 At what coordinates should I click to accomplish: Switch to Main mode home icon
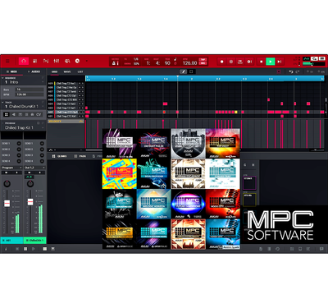(24, 61)
